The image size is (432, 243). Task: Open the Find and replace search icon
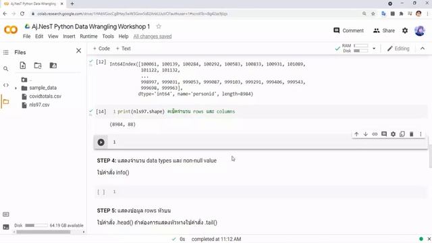6,69
